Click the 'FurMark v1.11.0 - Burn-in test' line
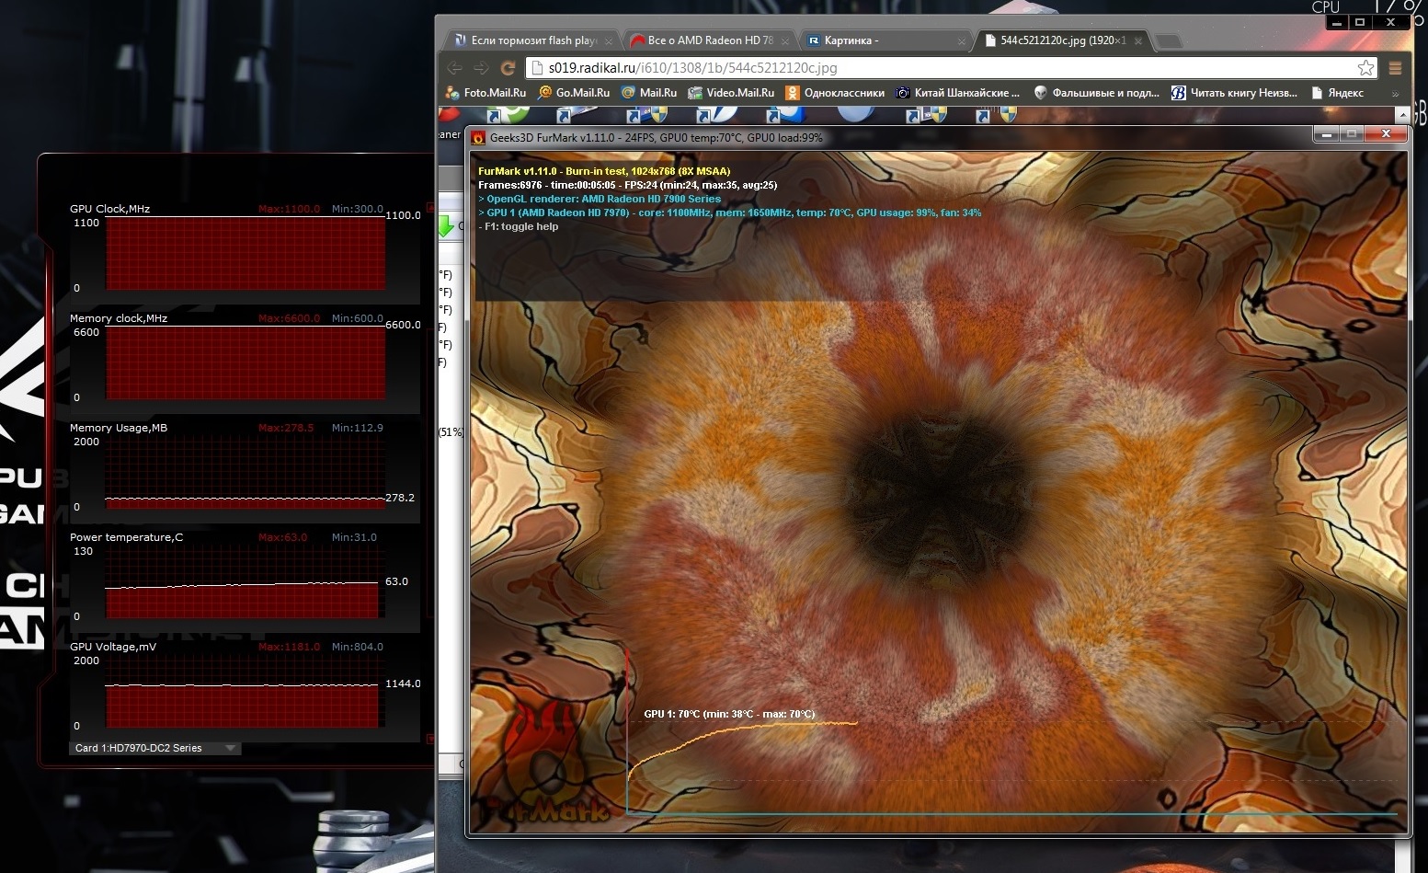Image resolution: width=1428 pixels, height=873 pixels. 604,171
